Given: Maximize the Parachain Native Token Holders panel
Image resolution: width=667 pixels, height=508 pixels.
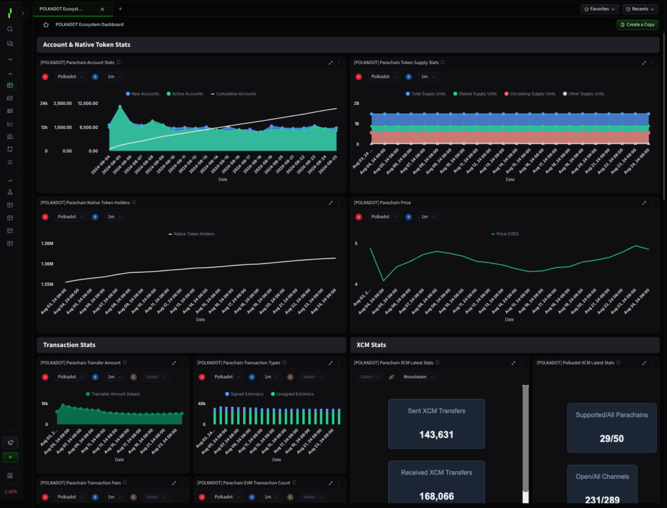Looking at the screenshot, I should [330, 203].
